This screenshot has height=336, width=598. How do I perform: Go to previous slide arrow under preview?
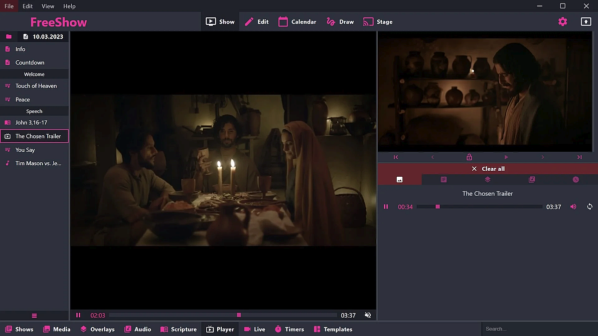coord(433,157)
